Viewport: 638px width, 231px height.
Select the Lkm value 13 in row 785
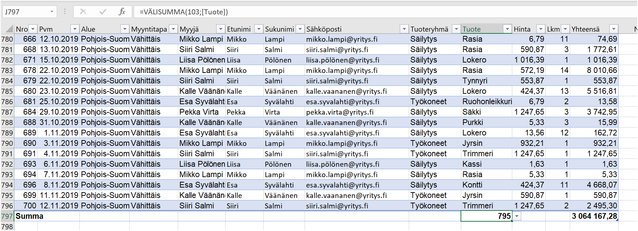tap(558, 91)
